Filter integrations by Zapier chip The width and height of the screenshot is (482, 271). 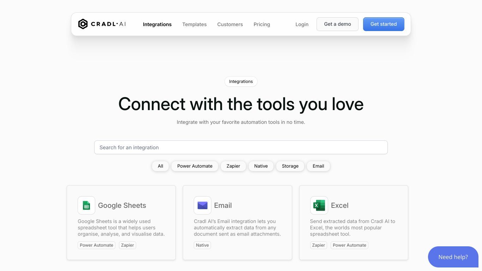[x=233, y=166]
